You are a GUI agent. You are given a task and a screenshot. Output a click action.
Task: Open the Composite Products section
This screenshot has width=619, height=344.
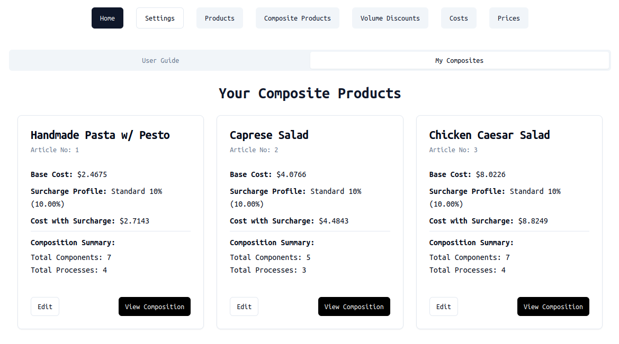click(297, 18)
